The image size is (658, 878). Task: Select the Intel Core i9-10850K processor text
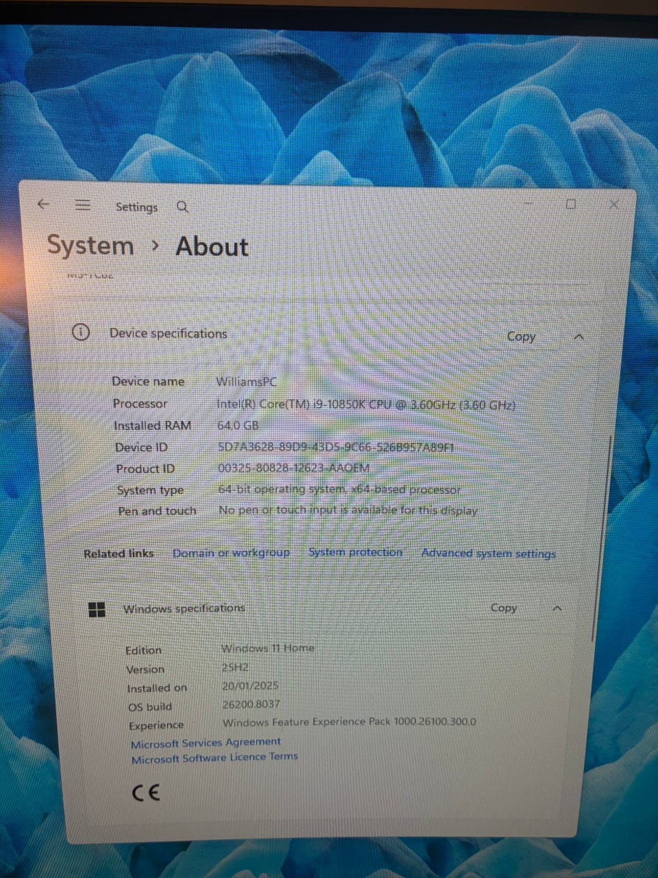366,404
